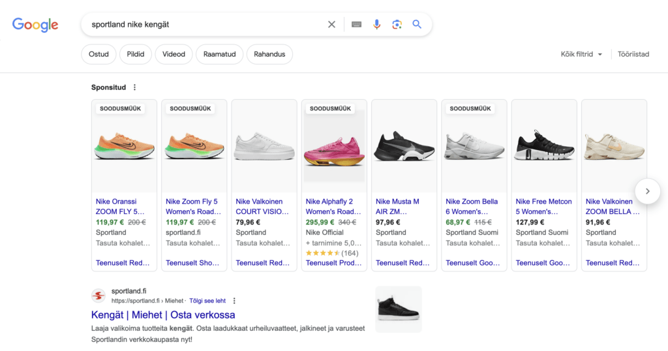Click Teenuselt Goo link under Zoom Bella 6

point(473,263)
